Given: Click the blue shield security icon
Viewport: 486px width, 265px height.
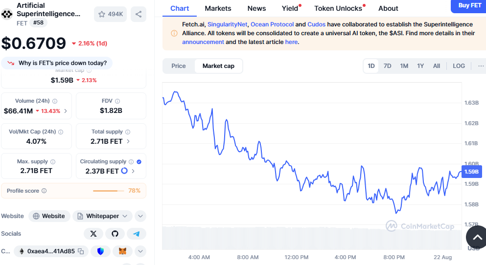Looking at the screenshot, I should click(100, 251).
